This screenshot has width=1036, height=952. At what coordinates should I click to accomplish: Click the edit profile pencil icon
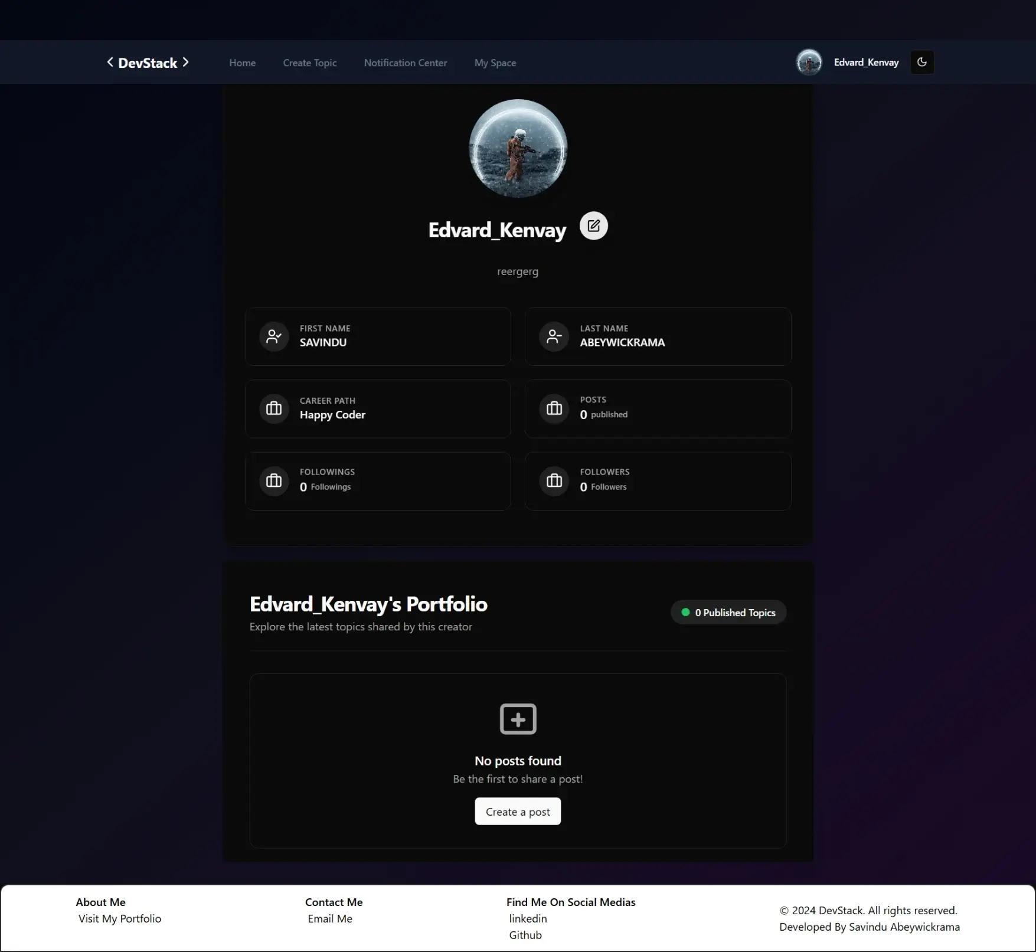click(593, 225)
